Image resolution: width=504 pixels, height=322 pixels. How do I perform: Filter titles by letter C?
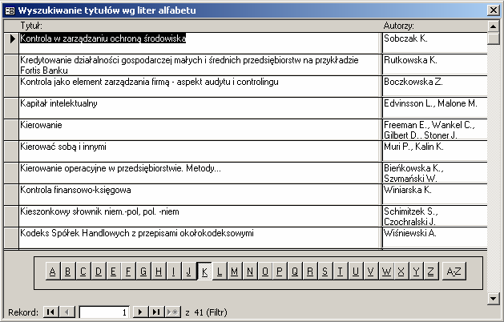[83, 272]
